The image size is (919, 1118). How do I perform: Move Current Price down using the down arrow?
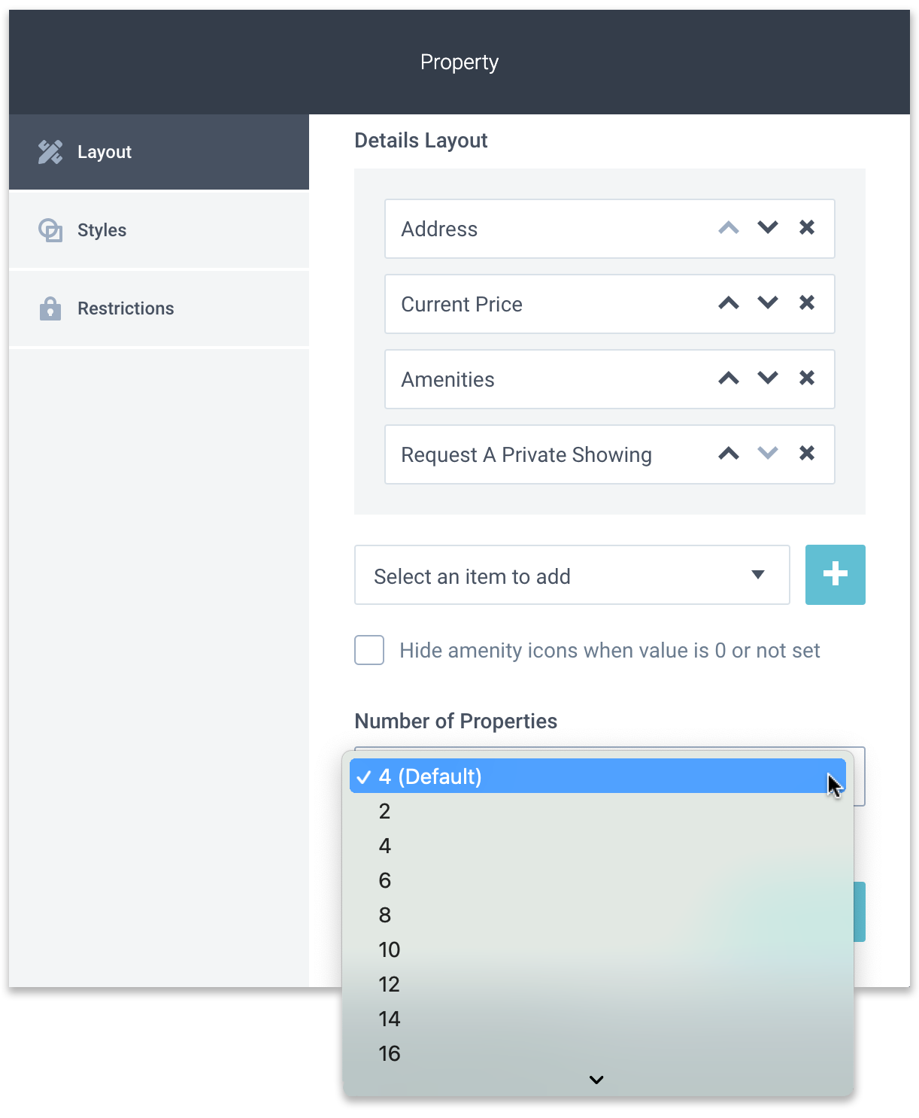click(x=768, y=303)
